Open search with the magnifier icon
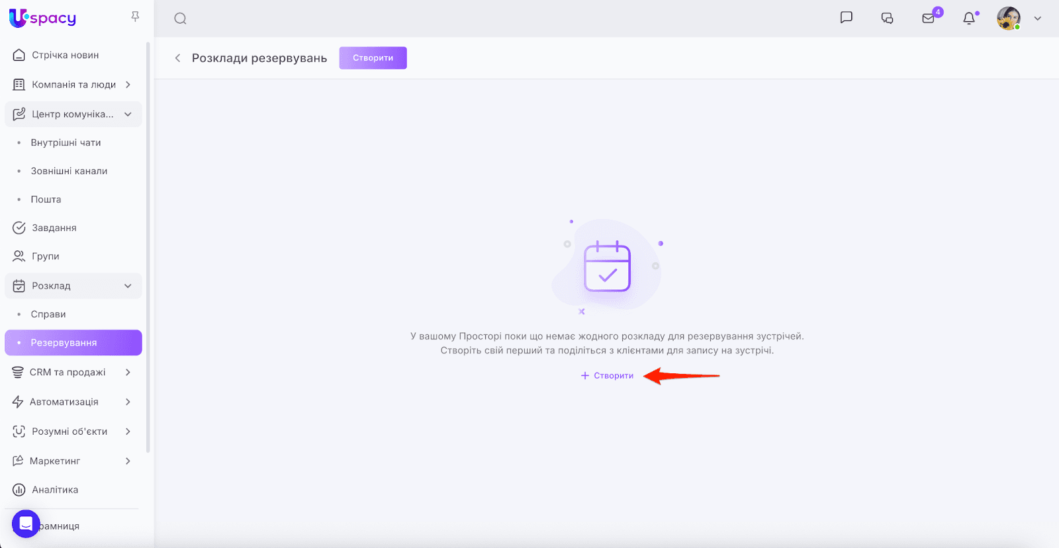The height and width of the screenshot is (548, 1059). [x=180, y=19]
